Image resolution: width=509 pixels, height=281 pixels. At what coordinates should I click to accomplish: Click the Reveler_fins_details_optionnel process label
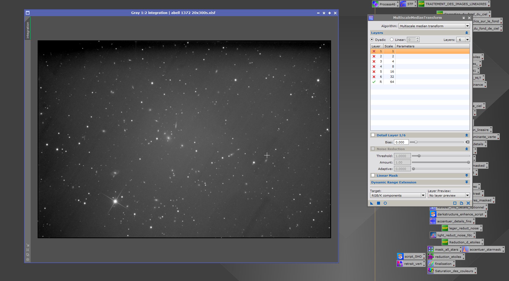pos(461,208)
